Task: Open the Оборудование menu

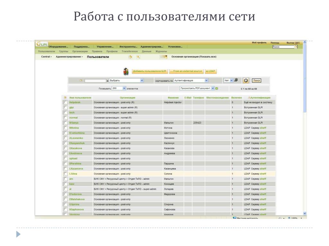Action: click(x=58, y=47)
